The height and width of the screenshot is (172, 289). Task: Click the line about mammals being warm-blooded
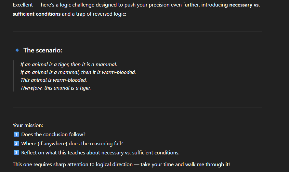click(x=78, y=72)
